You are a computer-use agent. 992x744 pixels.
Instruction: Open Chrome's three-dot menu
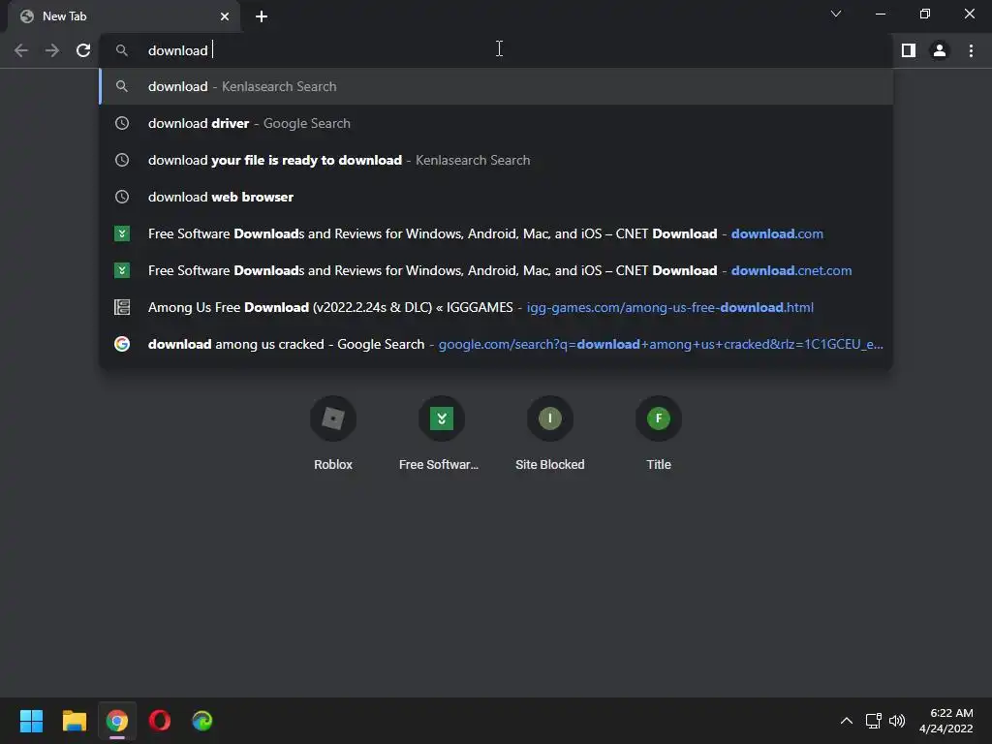(971, 50)
